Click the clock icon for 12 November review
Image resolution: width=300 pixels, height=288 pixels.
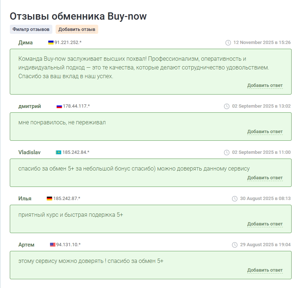[228, 43]
